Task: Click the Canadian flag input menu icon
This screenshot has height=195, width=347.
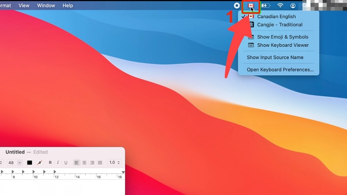Action: click(251, 6)
